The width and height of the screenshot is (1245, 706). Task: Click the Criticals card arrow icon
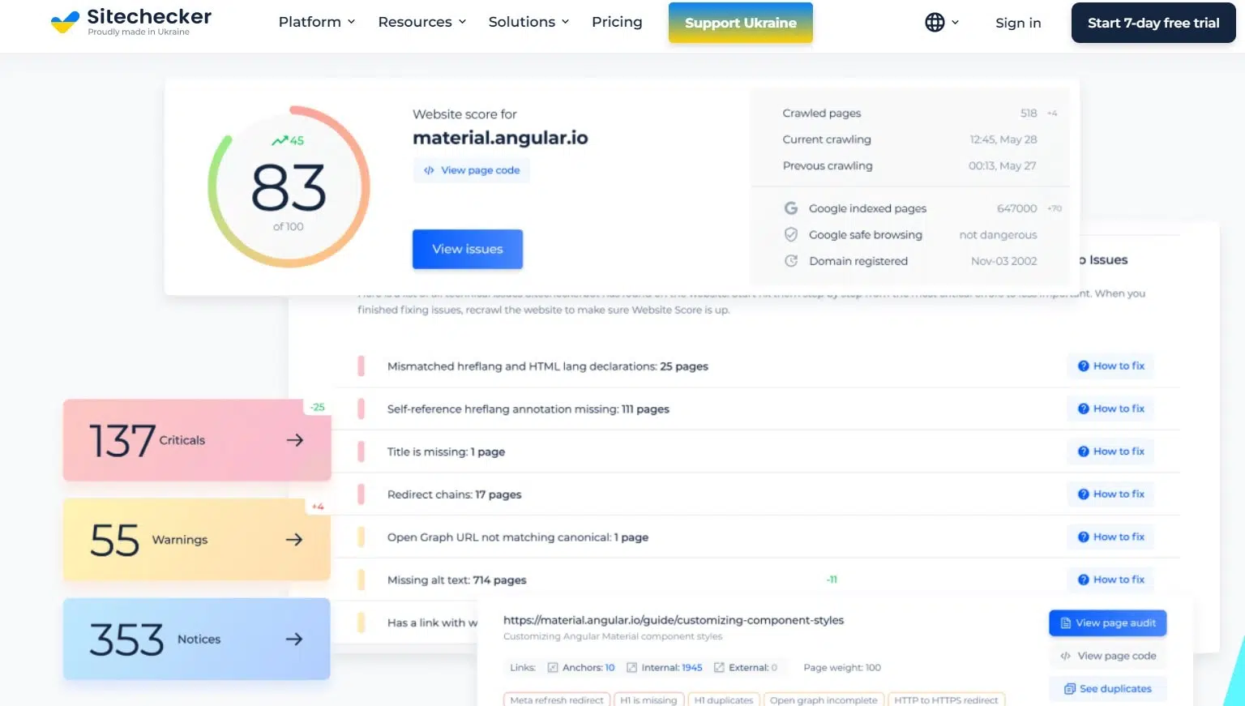pos(295,440)
